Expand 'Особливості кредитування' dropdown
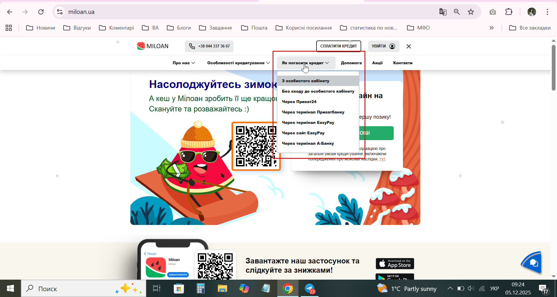 [x=238, y=63]
